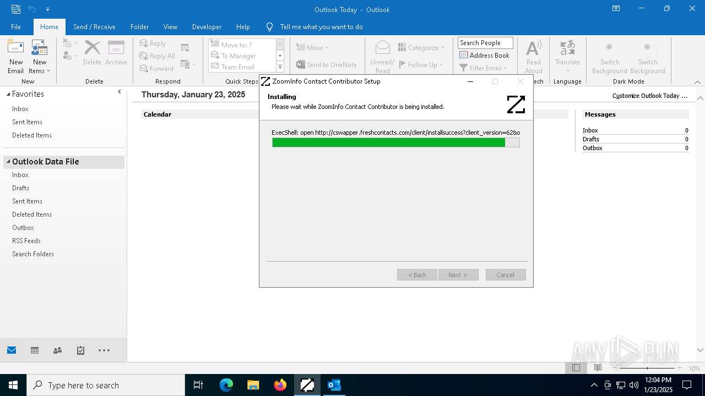This screenshot has height=396, width=705.
Task: Open the Windows Start menu
Action: tap(13, 385)
